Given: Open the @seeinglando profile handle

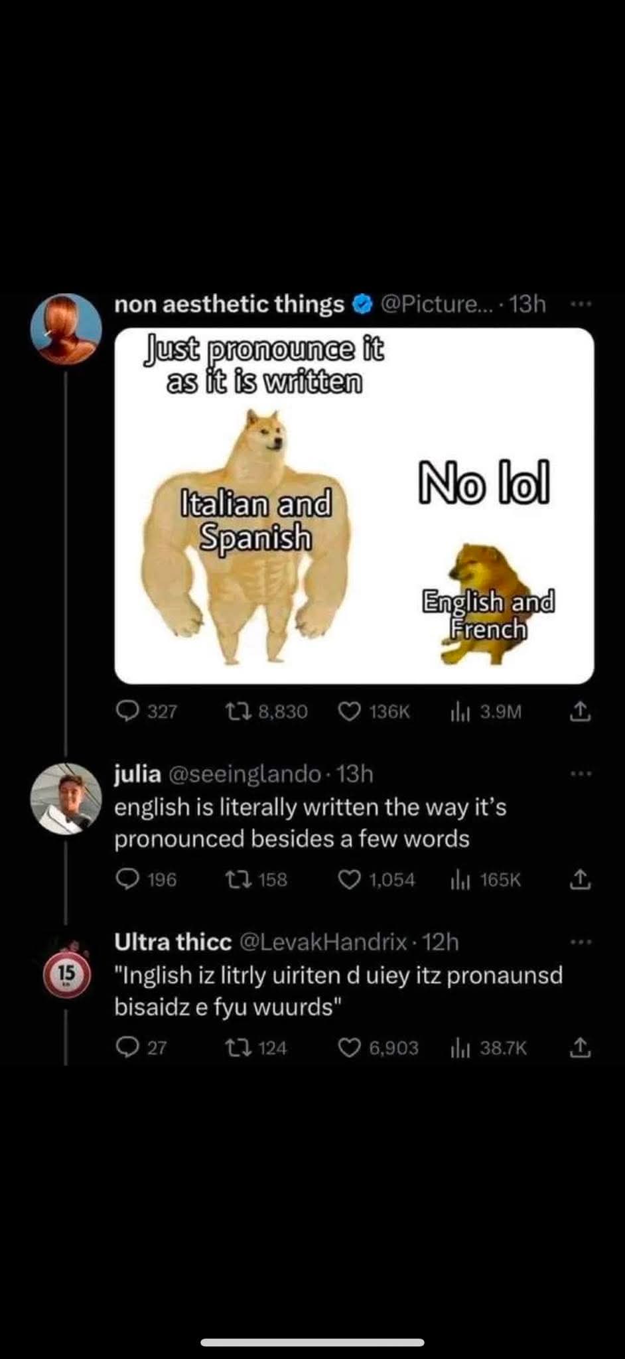Looking at the screenshot, I should coord(246,774).
